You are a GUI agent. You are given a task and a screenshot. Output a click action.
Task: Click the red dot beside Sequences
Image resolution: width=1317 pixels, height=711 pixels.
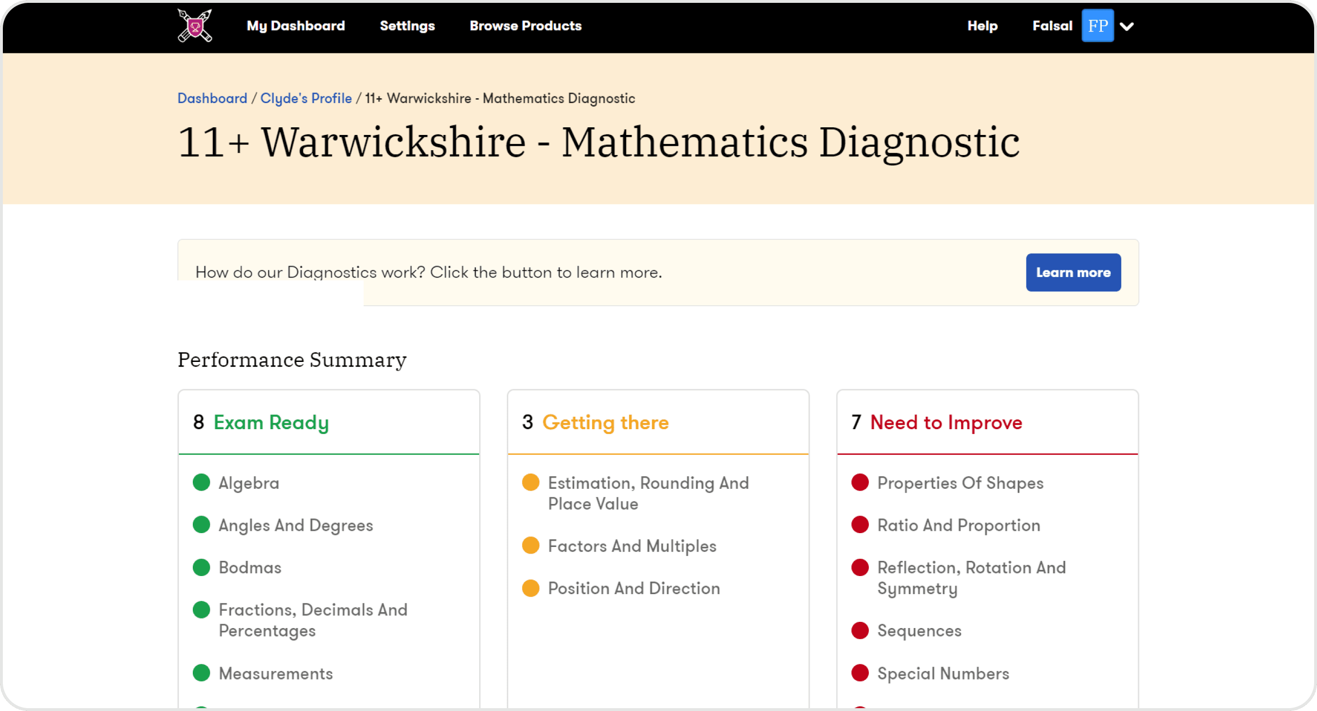(860, 630)
